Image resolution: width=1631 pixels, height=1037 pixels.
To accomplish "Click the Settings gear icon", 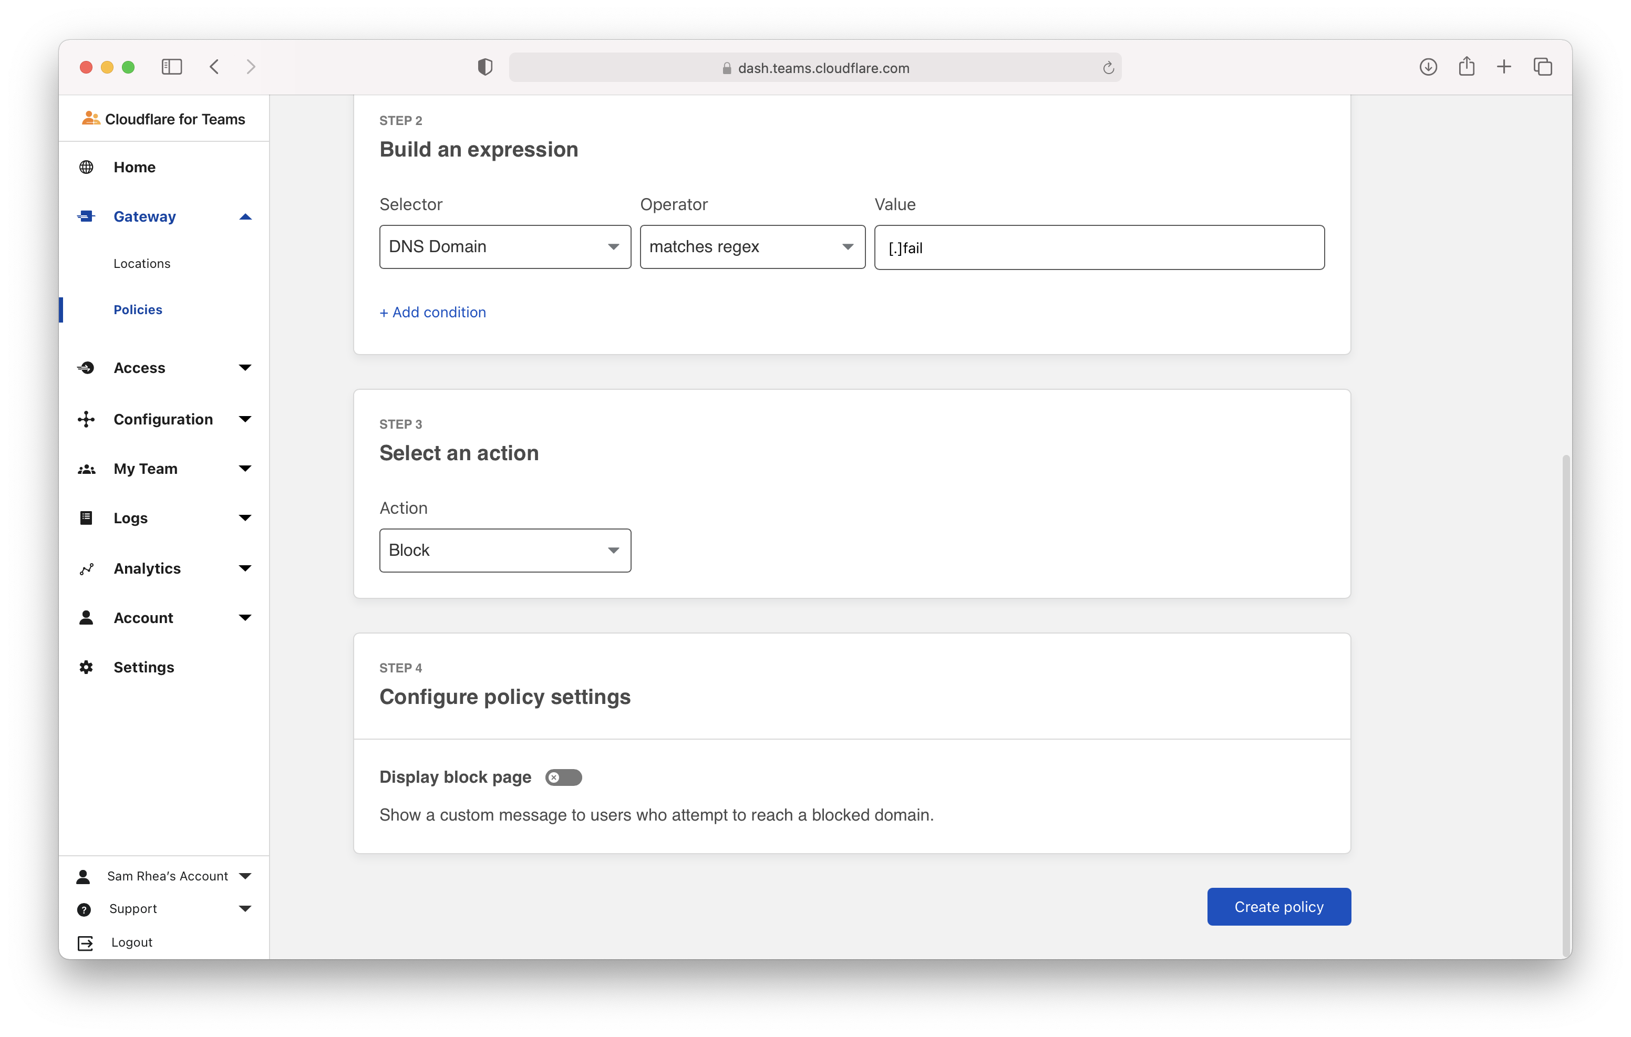I will pyautogui.click(x=86, y=667).
